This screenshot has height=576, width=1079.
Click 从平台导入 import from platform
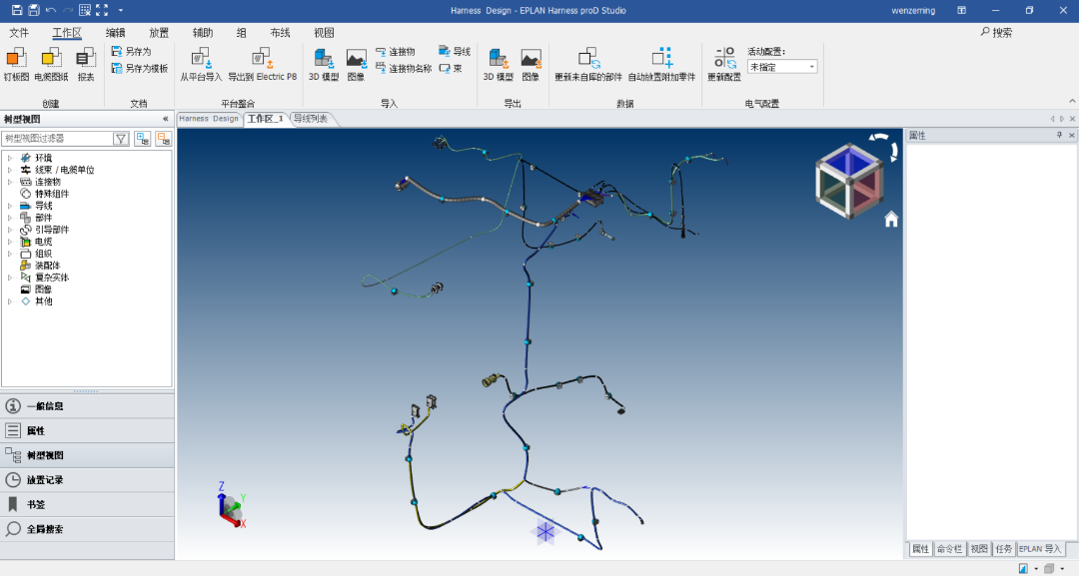[x=201, y=65]
